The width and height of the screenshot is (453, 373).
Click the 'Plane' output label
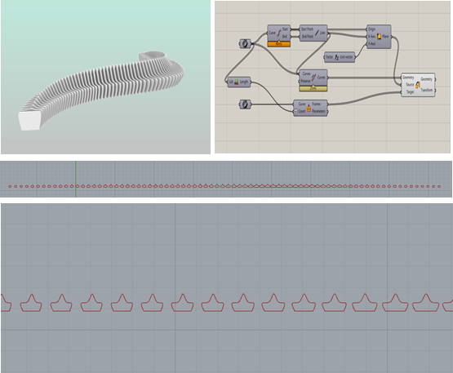tap(386, 37)
